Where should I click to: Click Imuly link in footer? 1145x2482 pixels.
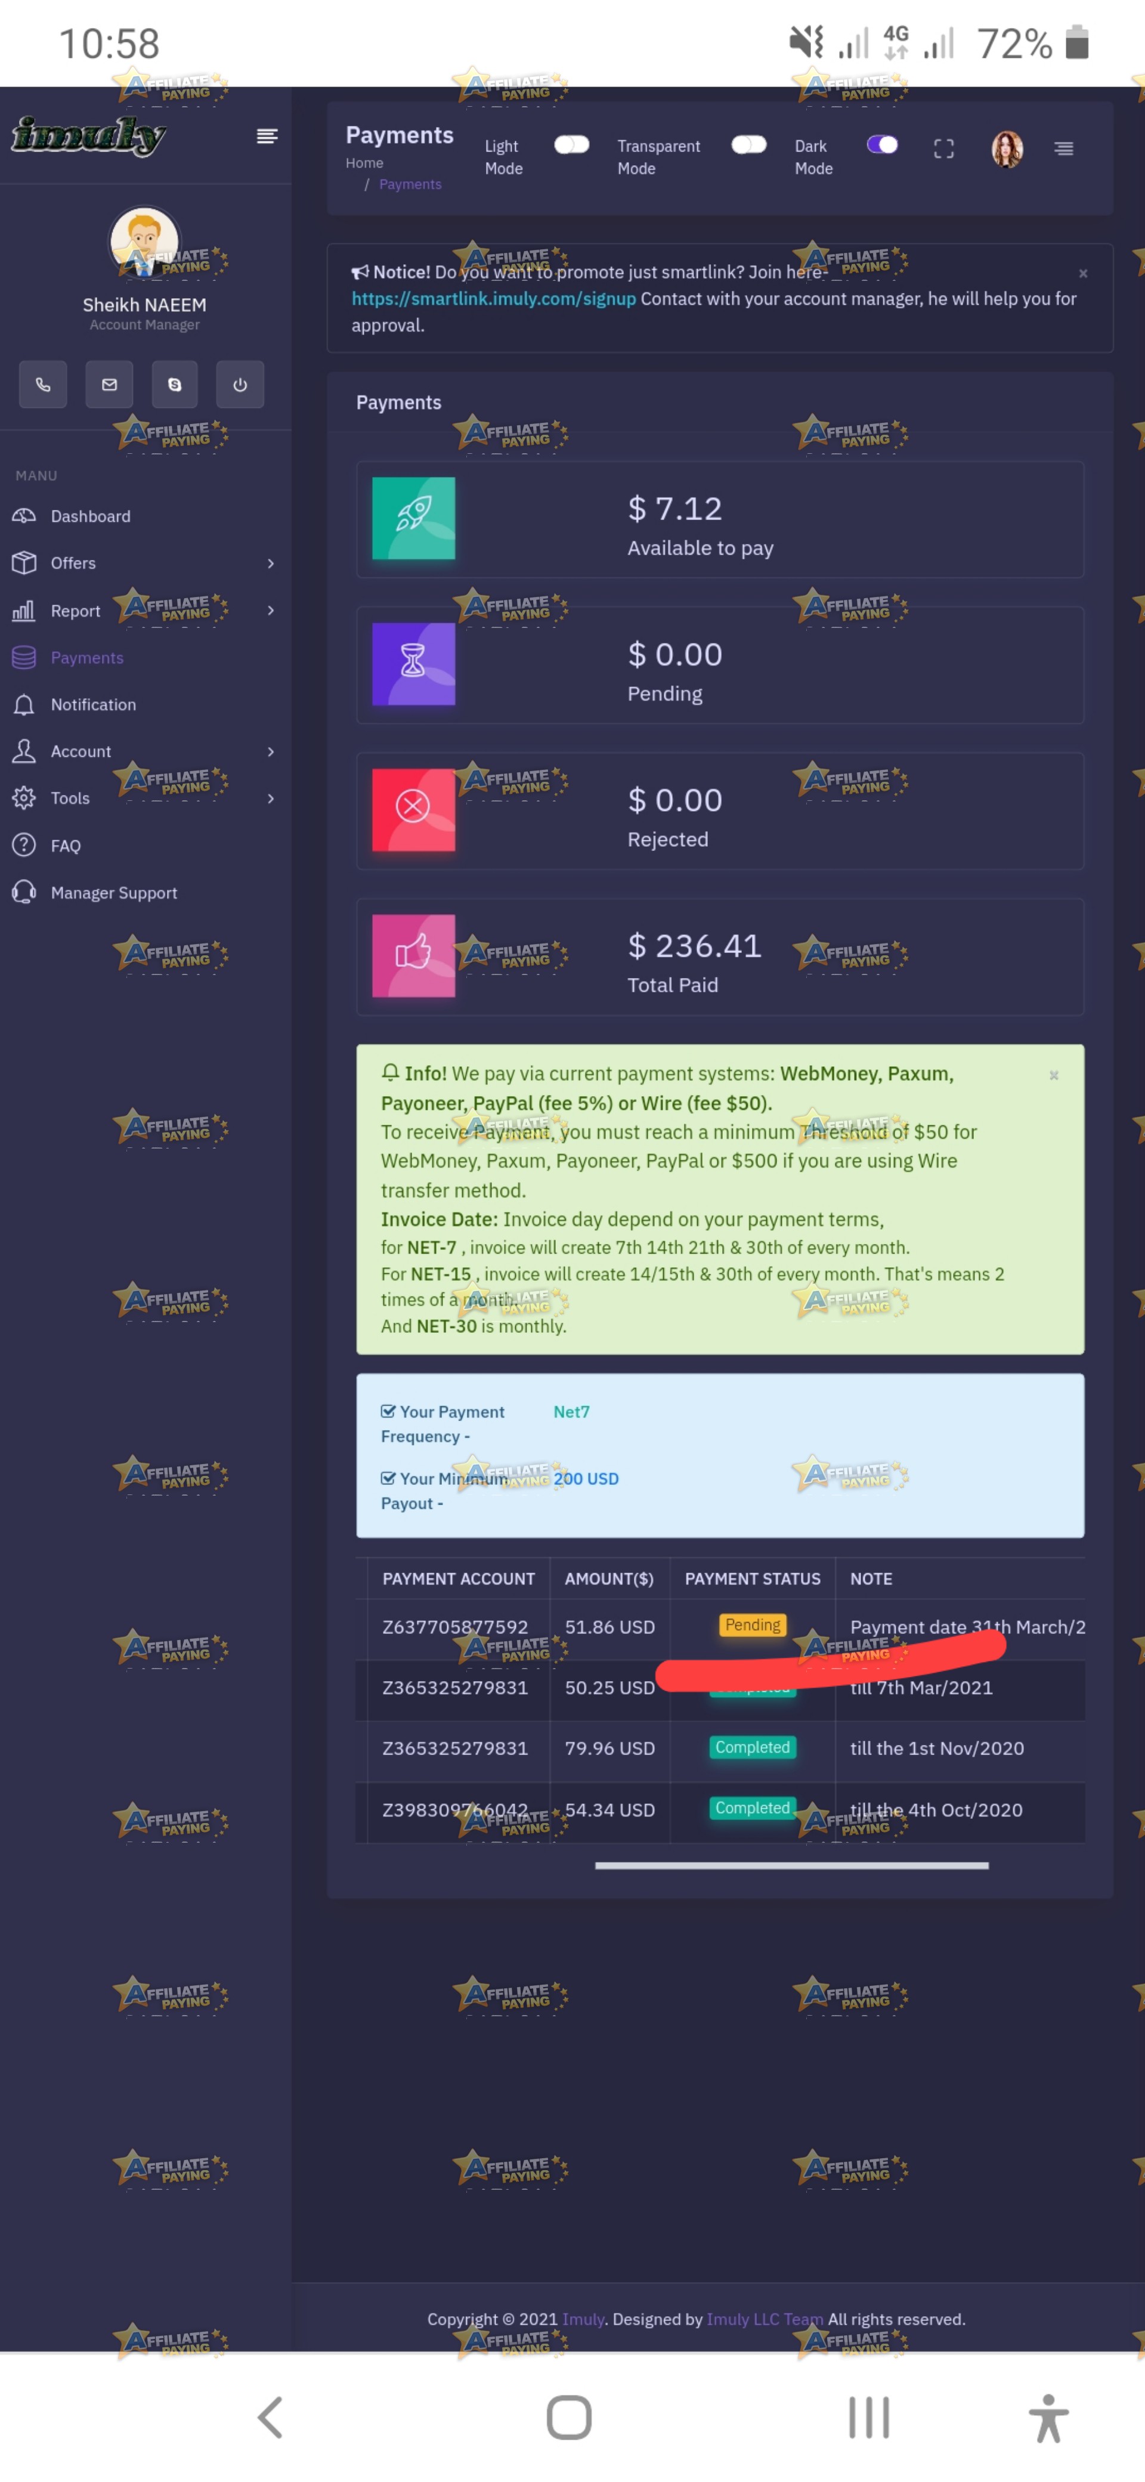pyautogui.click(x=583, y=2319)
